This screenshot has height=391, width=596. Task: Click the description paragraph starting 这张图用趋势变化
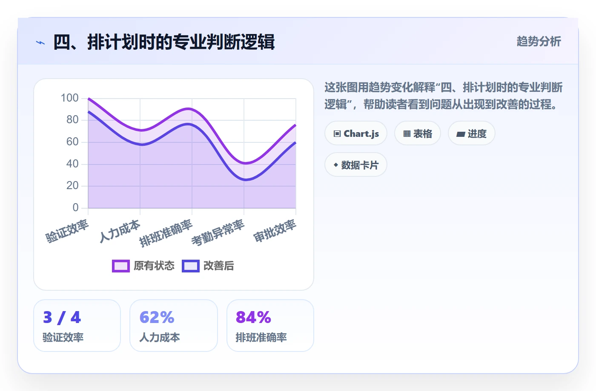pyautogui.click(x=444, y=96)
